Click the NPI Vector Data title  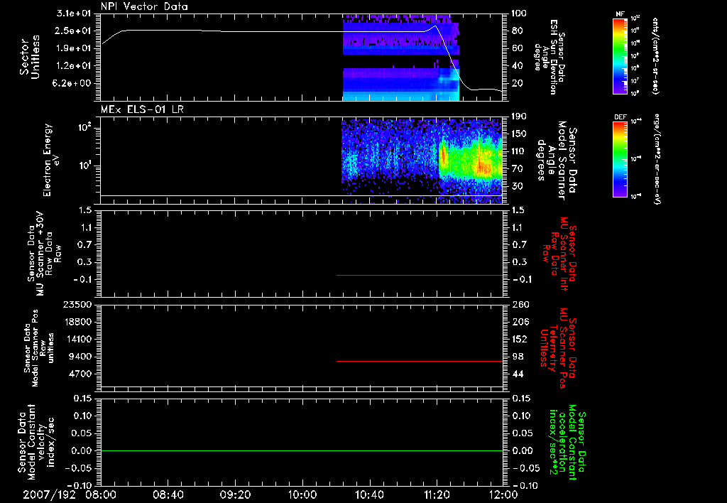pyautogui.click(x=144, y=6)
